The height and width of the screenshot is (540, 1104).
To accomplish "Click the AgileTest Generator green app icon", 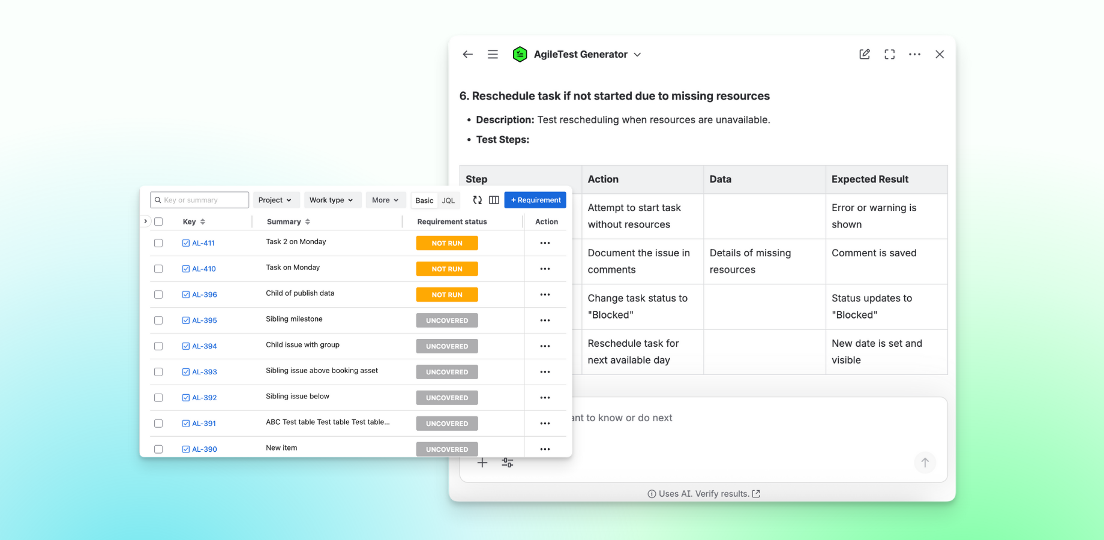I will click(520, 54).
